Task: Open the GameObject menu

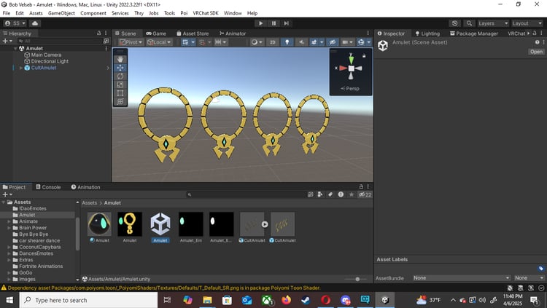Action: [61, 13]
